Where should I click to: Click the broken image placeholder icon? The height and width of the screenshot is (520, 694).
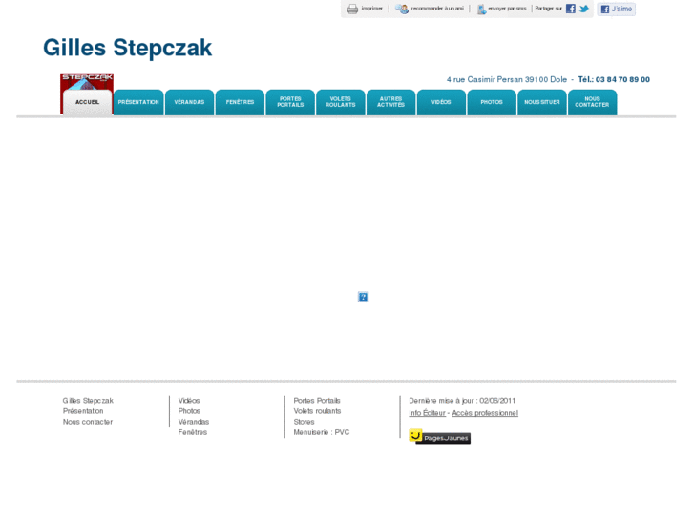363,297
